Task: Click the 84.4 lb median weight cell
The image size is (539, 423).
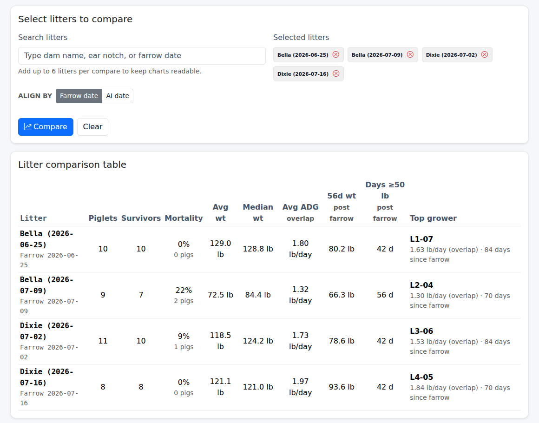Action: [258, 295]
